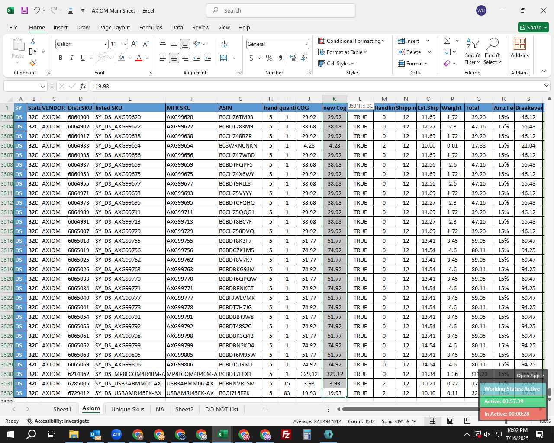Switch to the Data ribbon tab
Screen dimensions: 554x443
177,27
